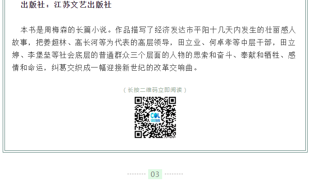This screenshot has width=313, height=185.
Task: Click the word 长篇小说 in first line
Action: [91, 30]
